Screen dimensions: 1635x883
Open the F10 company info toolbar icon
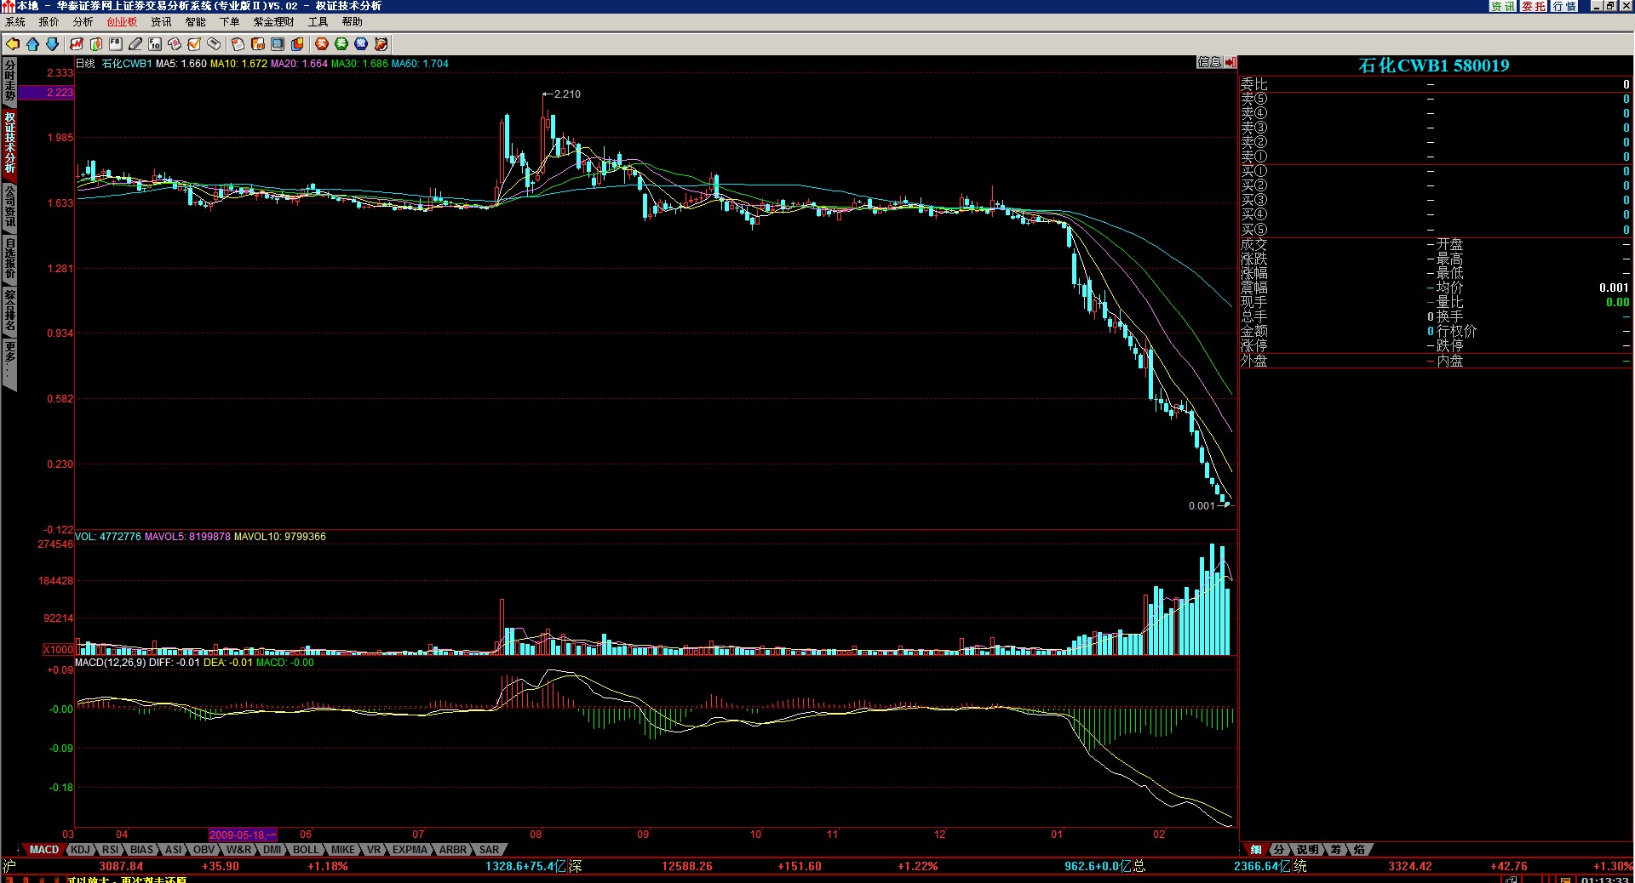coord(155,44)
